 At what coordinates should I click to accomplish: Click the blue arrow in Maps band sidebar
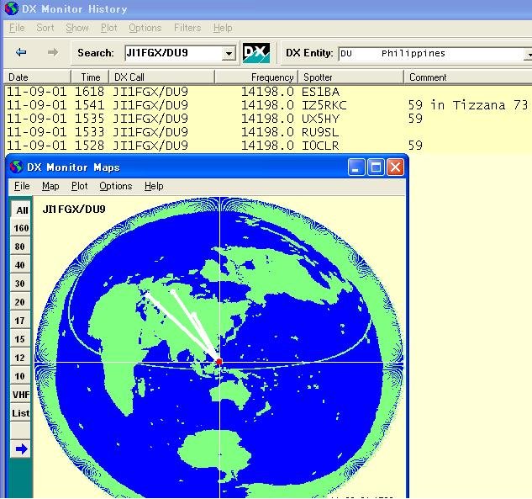tap(21, 449)
